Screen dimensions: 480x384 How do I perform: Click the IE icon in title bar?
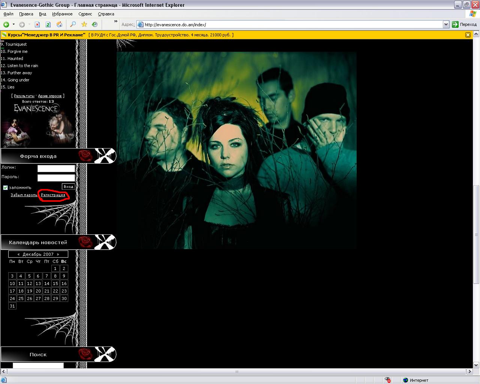[x=4, y=5]
